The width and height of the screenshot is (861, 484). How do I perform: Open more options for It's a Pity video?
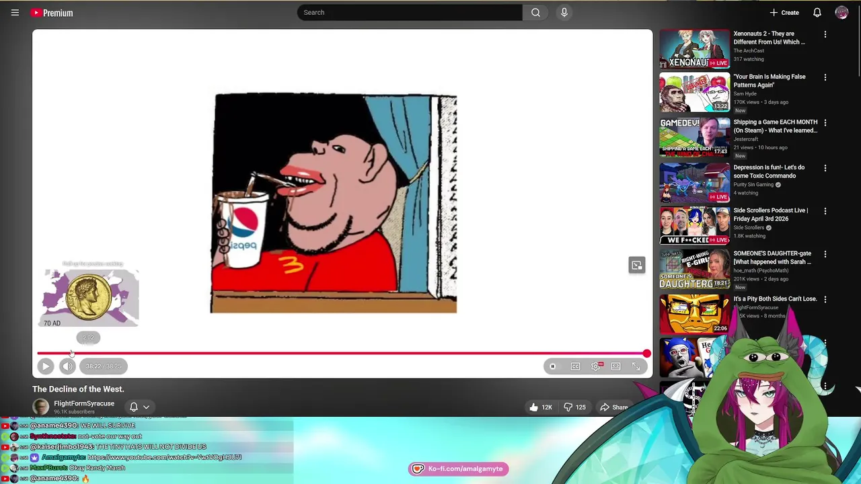click(825, 299)
